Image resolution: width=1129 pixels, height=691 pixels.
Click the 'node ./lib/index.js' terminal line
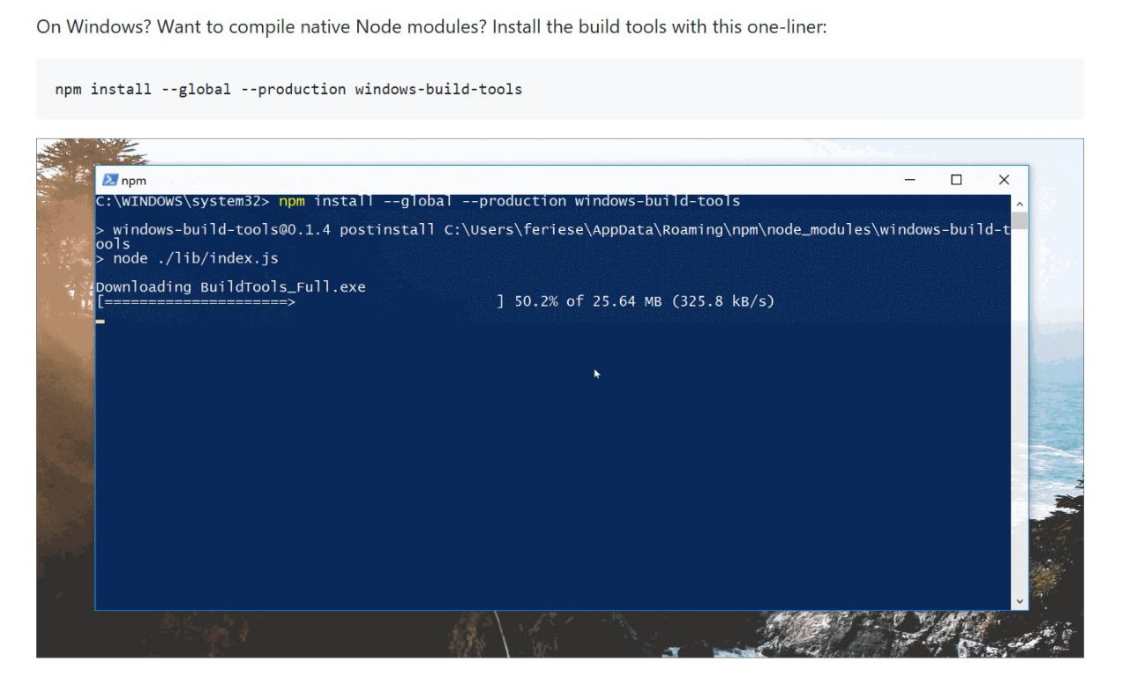187,258
